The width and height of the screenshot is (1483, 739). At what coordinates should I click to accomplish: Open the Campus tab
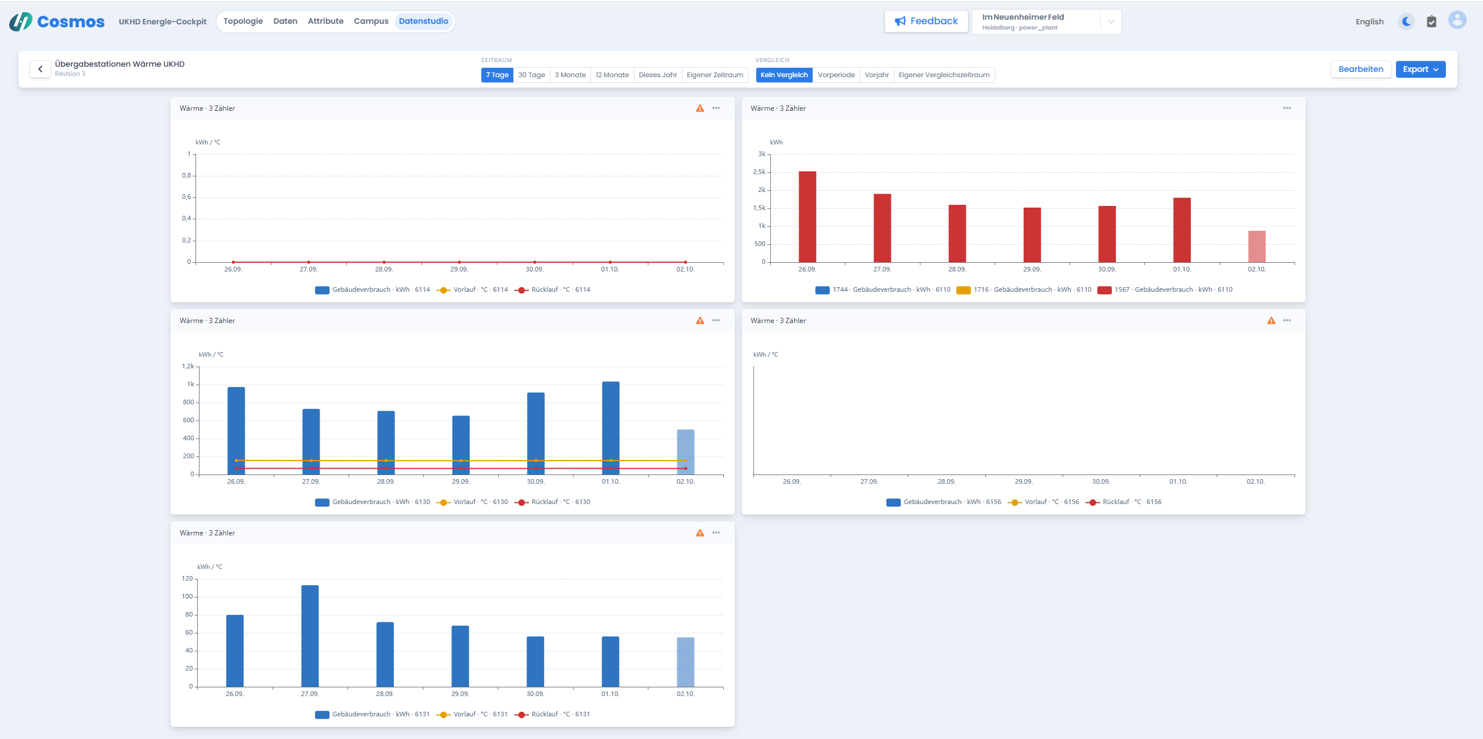pyautogui.click(x=371, y=21)
